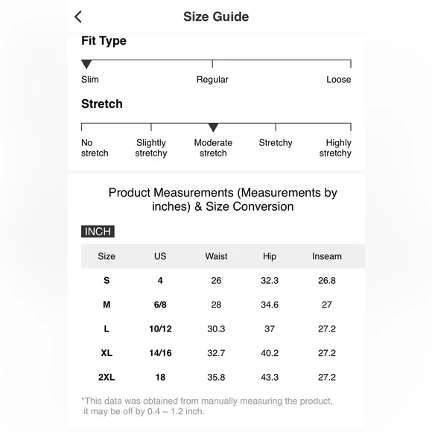Select the INCH unit tab
Viewport: 432px width, 432px height.
pos(98,232)
